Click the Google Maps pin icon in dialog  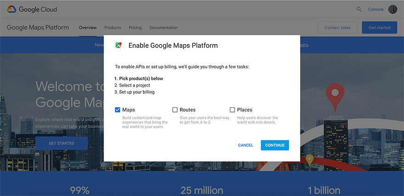118,45
